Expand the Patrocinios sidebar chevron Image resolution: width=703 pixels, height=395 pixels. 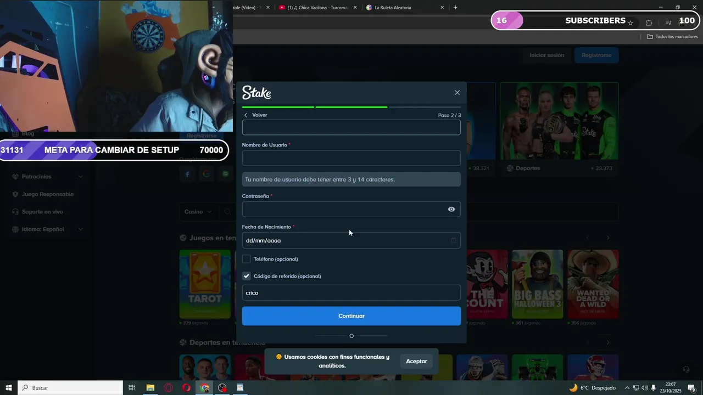[81, 177]
